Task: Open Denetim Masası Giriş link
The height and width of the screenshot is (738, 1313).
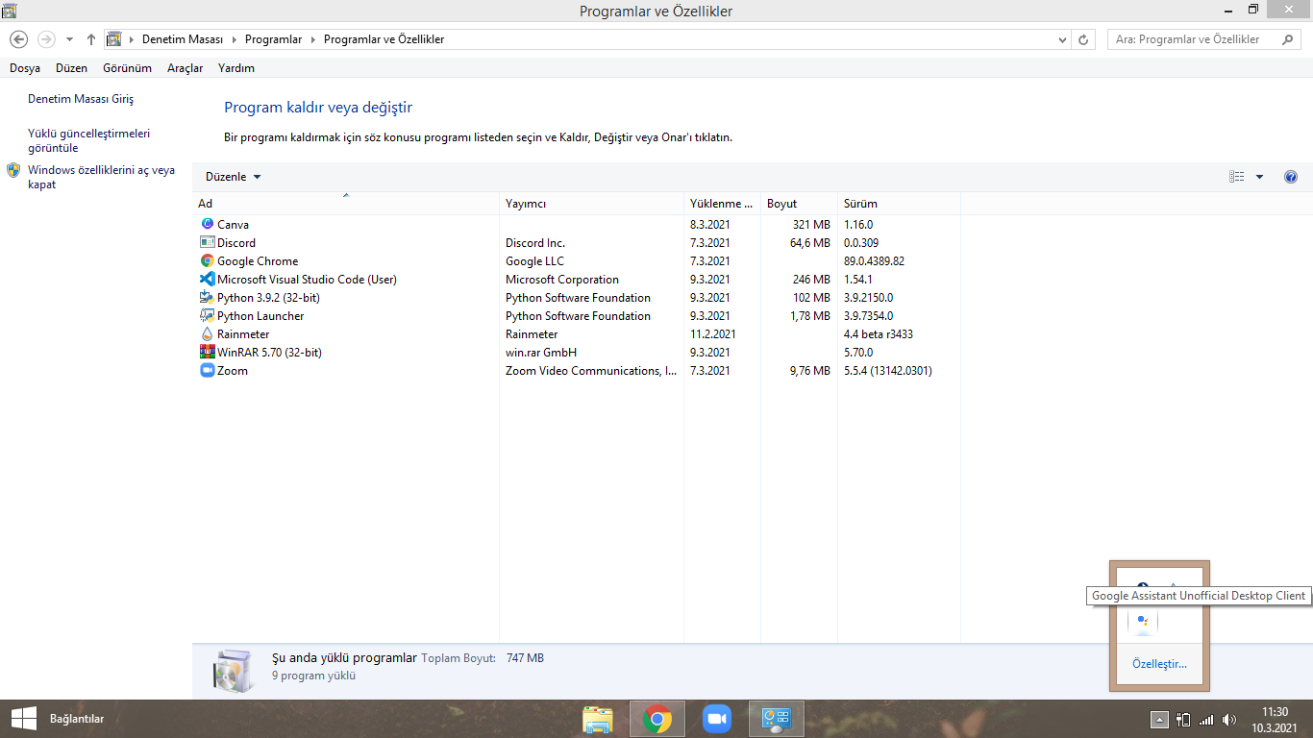Action: coord(81,99)
